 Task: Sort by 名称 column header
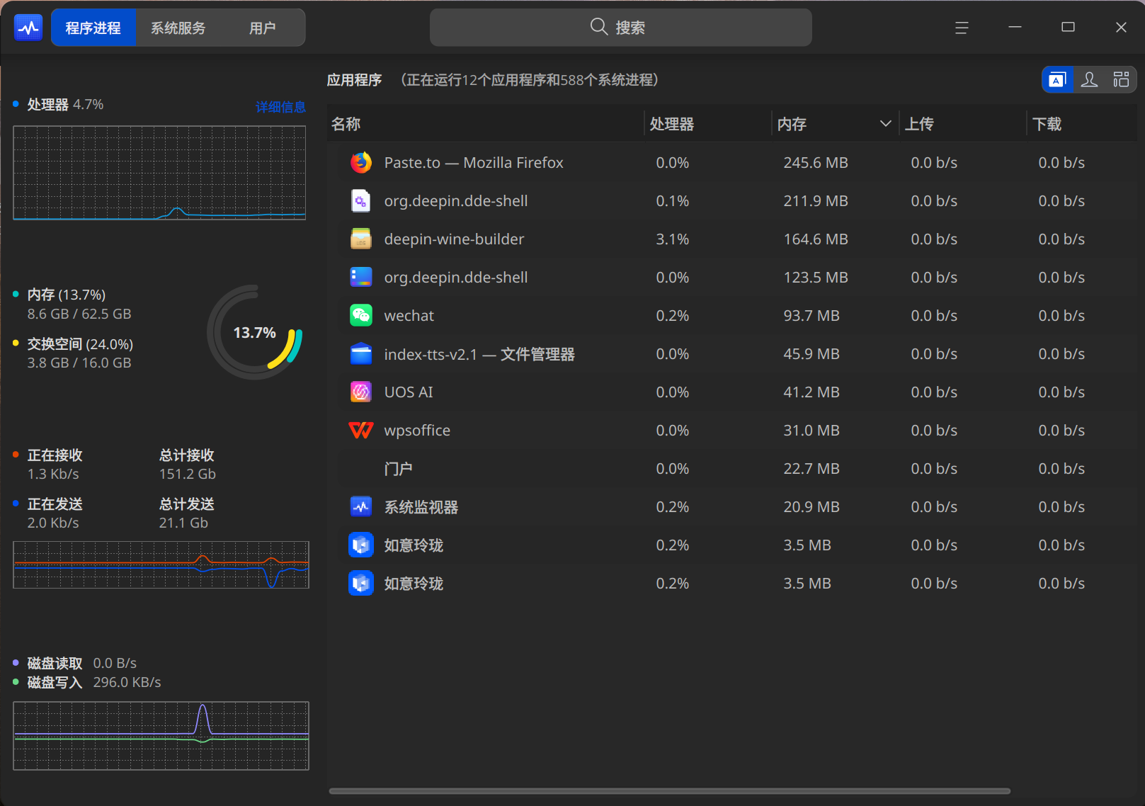point(485,124)
